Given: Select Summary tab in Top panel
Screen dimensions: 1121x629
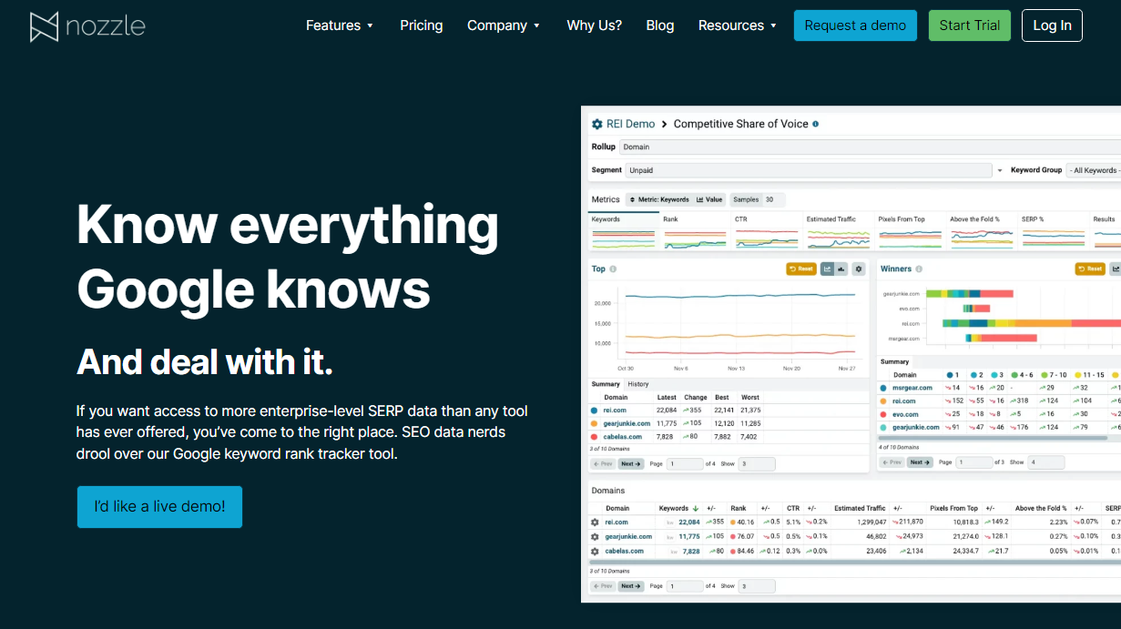Looking at the screenshot, I should [606, 384].
